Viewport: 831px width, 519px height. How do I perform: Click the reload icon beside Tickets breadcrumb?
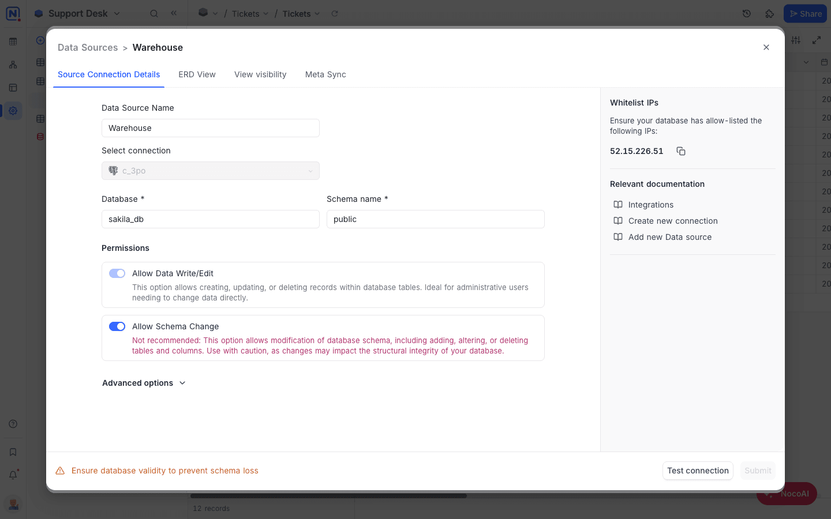(335, 13)
